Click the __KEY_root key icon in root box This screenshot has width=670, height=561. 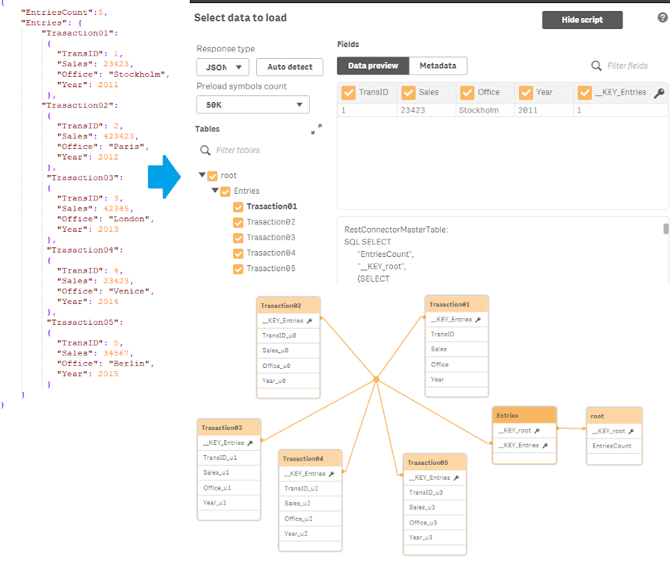[x=631, y=431]
